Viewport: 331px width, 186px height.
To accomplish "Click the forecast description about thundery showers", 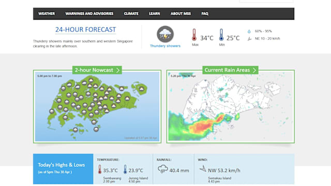I will click(x=83, y=43).
